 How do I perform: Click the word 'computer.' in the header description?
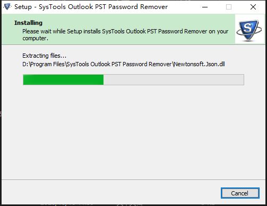point(35,38)
